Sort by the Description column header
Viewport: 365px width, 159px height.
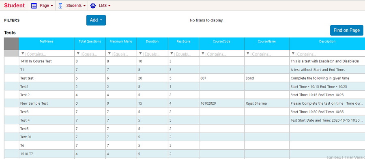click(x=327, y=44)
